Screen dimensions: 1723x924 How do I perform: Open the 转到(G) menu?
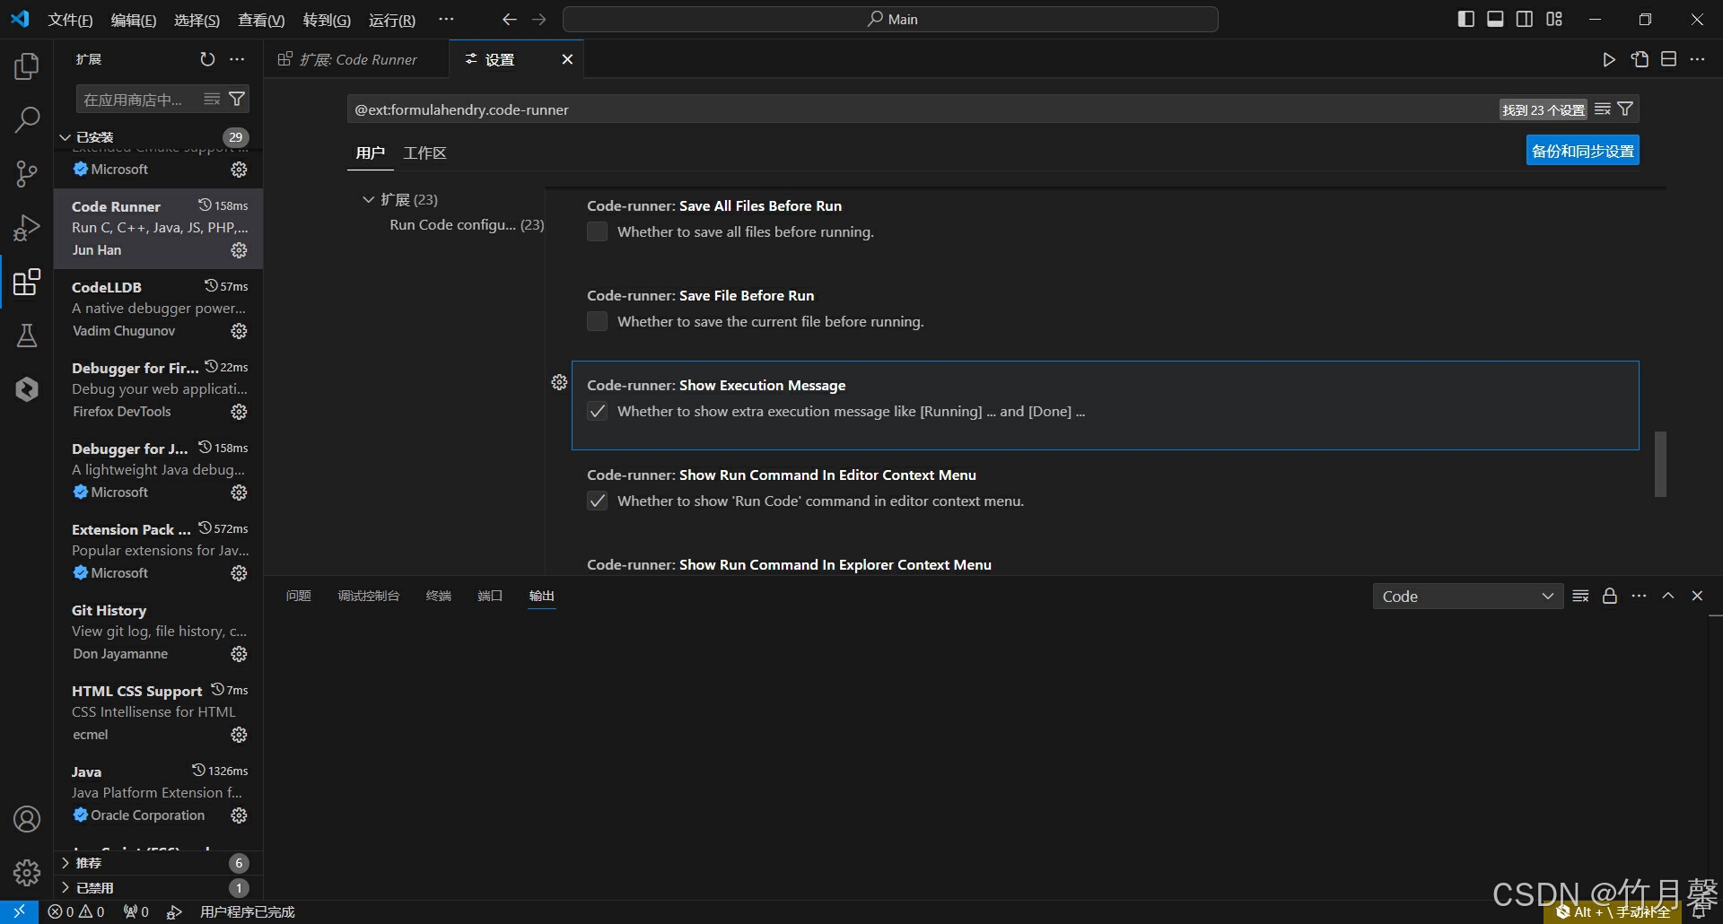coord(327,20)
